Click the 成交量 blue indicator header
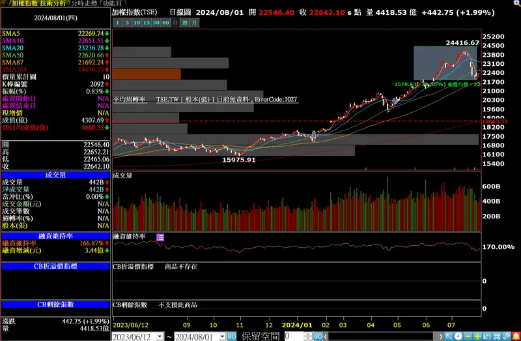This screenshot has height=341, width=521. tap(55, 175)
